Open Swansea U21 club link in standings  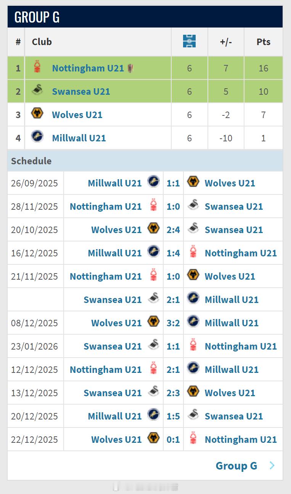point(81,91)
